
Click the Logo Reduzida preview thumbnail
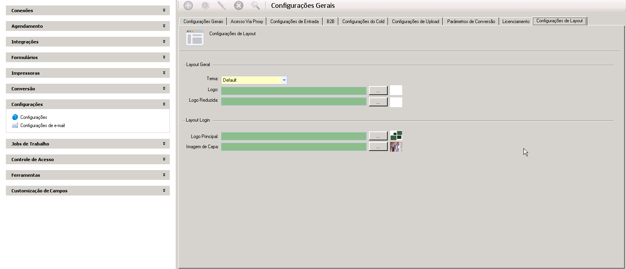coord(396,102)
